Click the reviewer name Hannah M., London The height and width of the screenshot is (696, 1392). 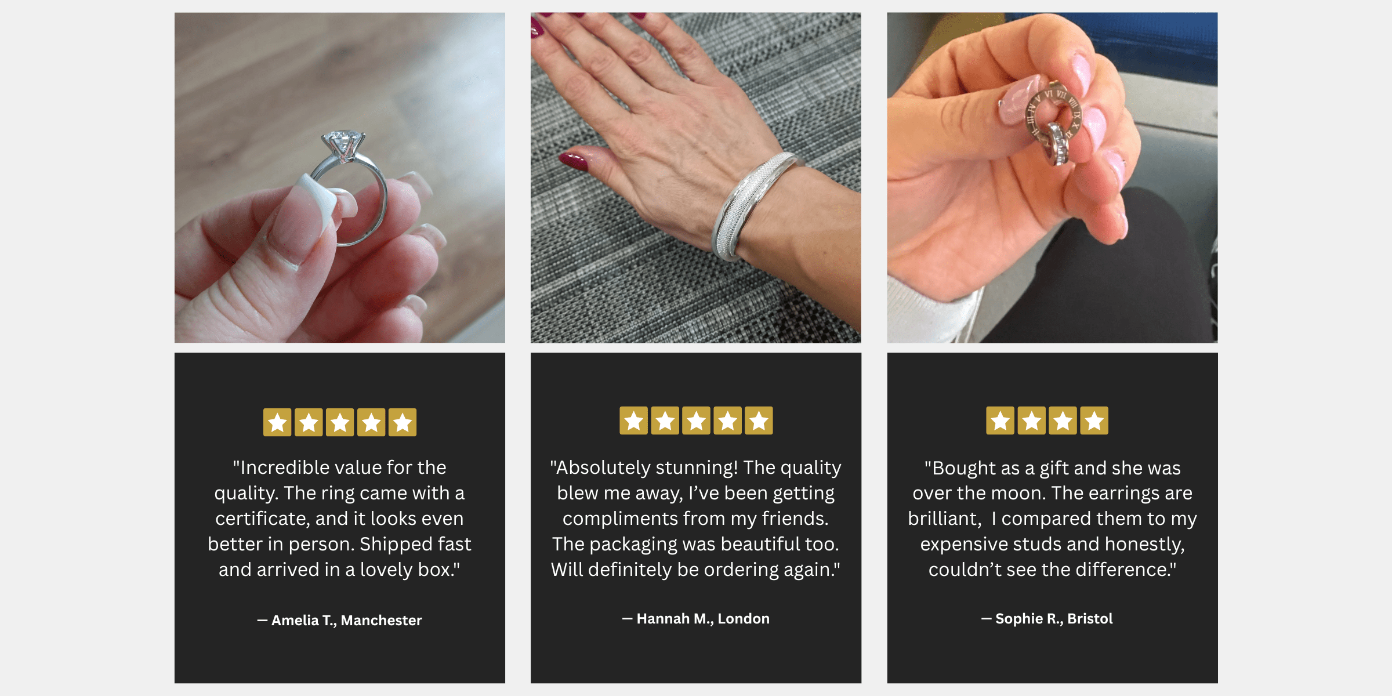click(x=696, y=618)
